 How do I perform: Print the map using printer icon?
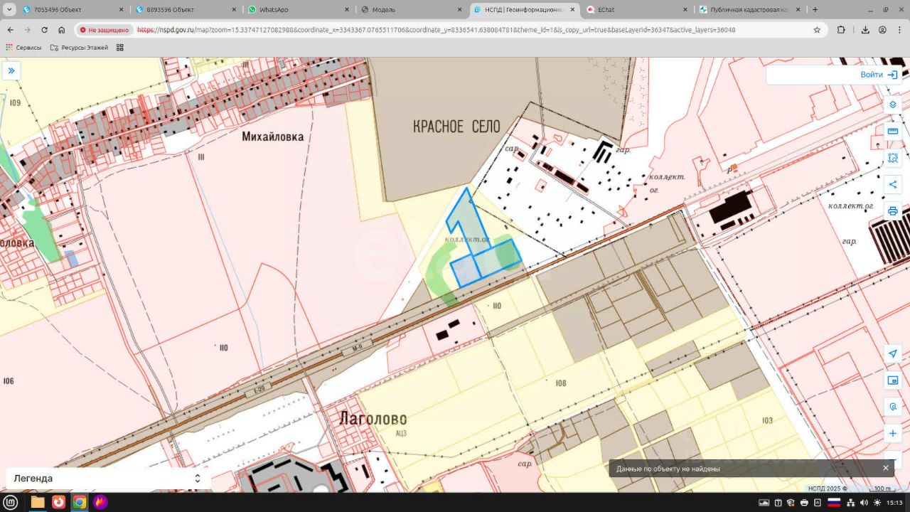[x=893, y=211]
